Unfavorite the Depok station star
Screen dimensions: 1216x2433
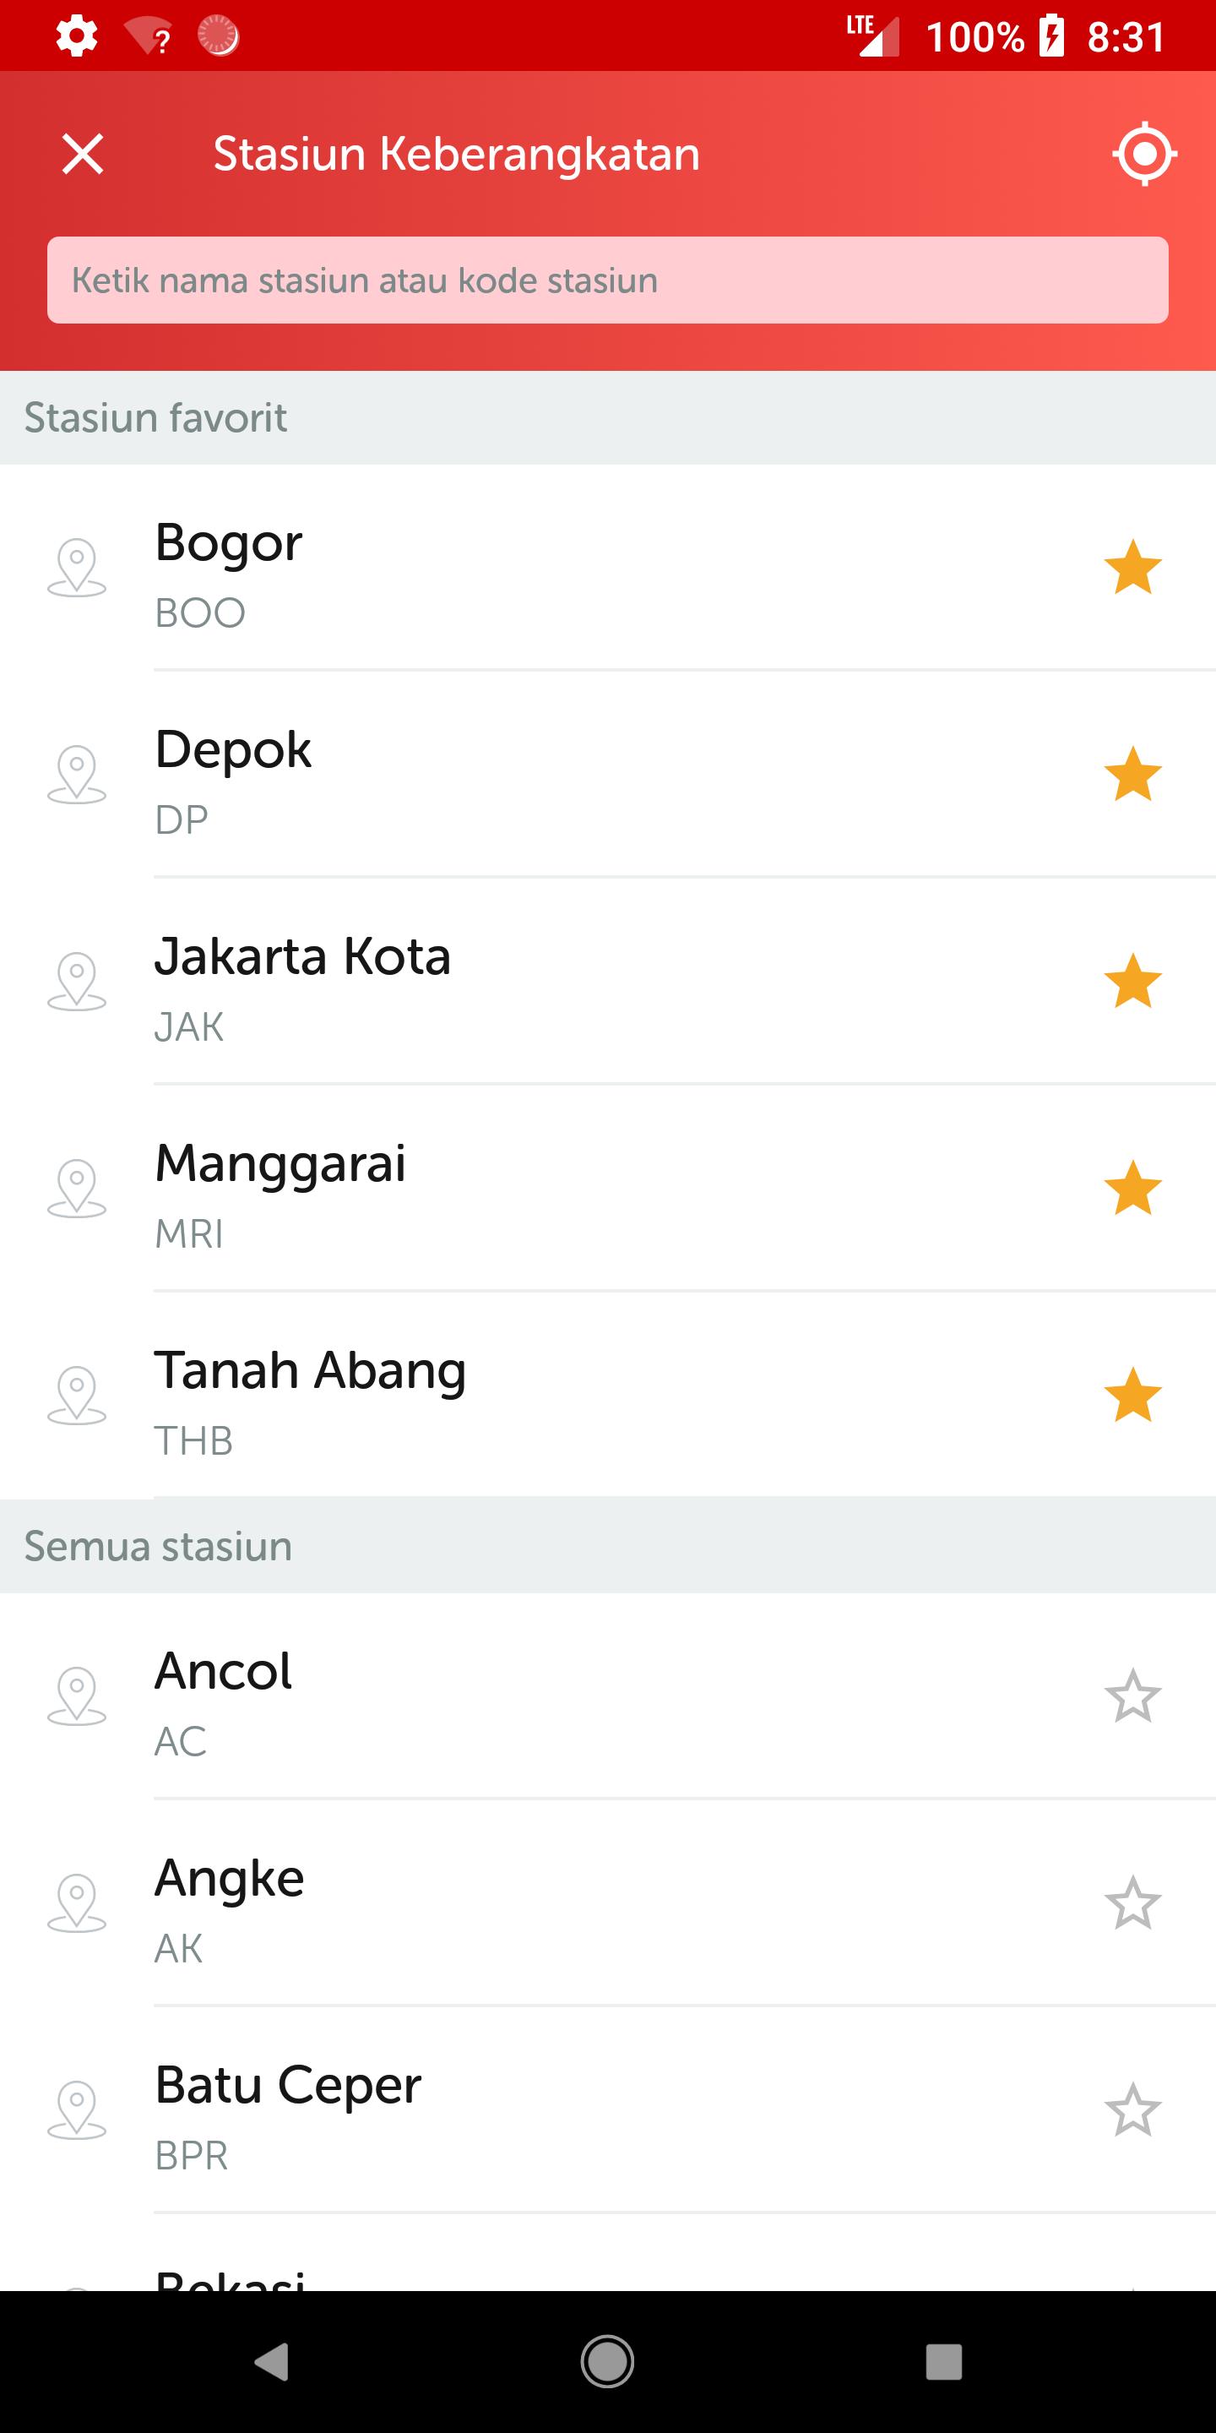(x=1132, y=775)
